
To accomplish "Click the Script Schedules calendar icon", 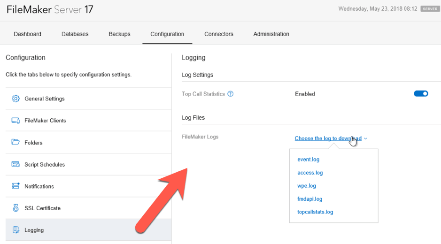I will [15, 165].
